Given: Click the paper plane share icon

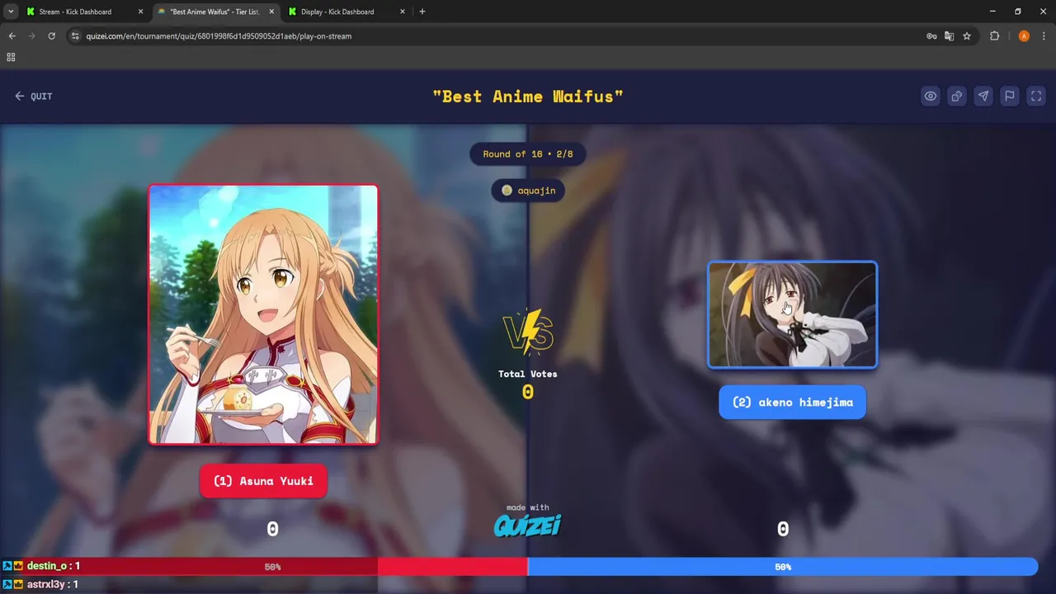Looking at the screenshot, I should 983,97.
